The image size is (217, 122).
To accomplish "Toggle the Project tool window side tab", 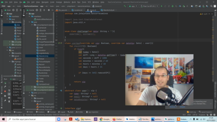I will pyautogui.click(x=24, y=13).
